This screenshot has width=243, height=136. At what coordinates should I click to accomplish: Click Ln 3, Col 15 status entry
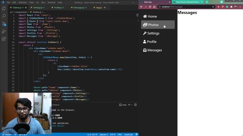[x=92, y=134]
